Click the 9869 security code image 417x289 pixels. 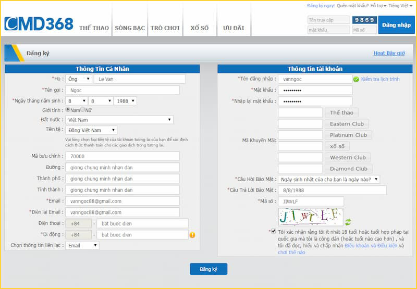(x=364, y=20)
